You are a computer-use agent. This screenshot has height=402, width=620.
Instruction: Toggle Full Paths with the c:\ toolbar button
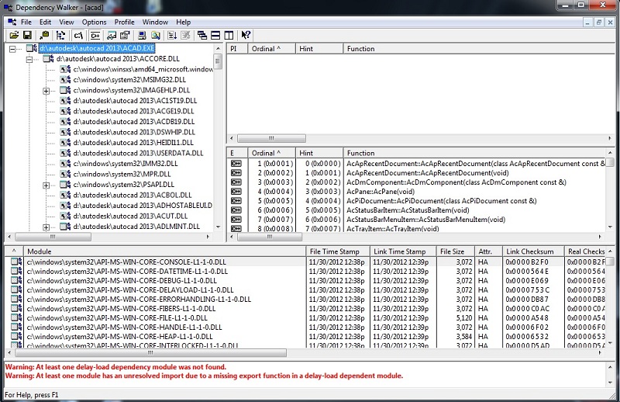click(78, 35)
